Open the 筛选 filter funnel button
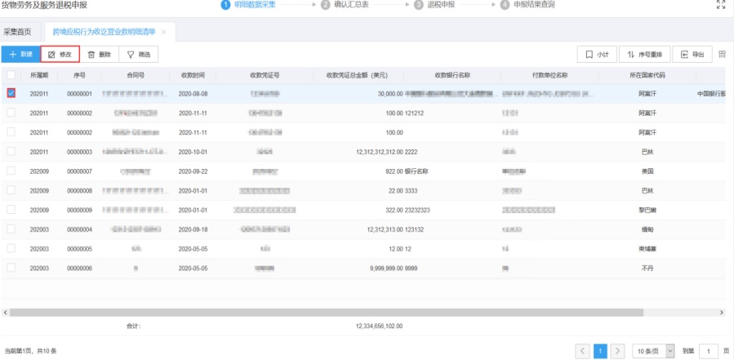 [x=139, y=55]
